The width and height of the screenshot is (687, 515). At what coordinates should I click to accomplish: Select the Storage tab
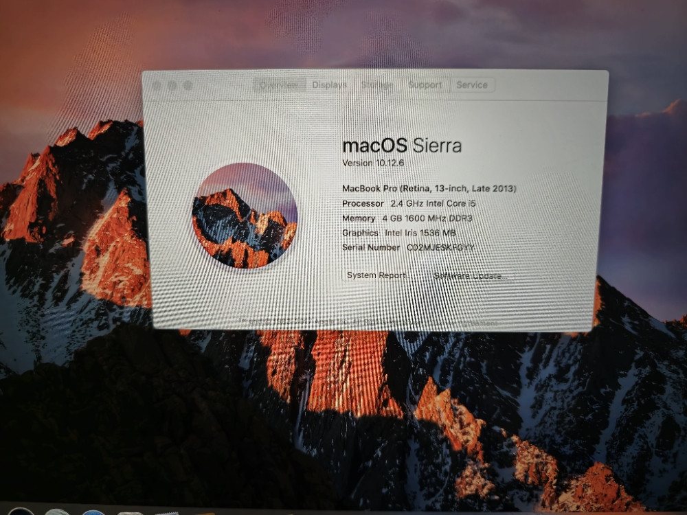(x=377, y=85)
